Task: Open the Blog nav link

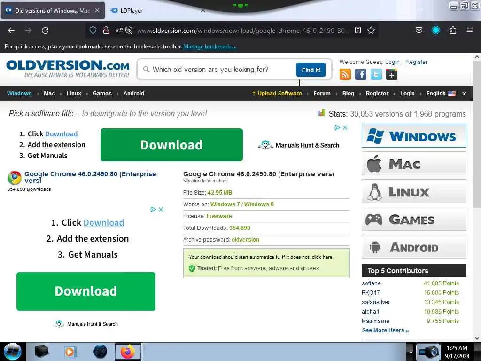Action: (x=348, y=94)
